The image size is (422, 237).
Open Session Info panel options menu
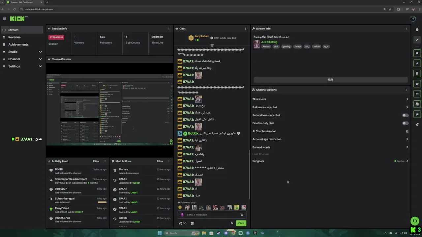tap(169, 29)
